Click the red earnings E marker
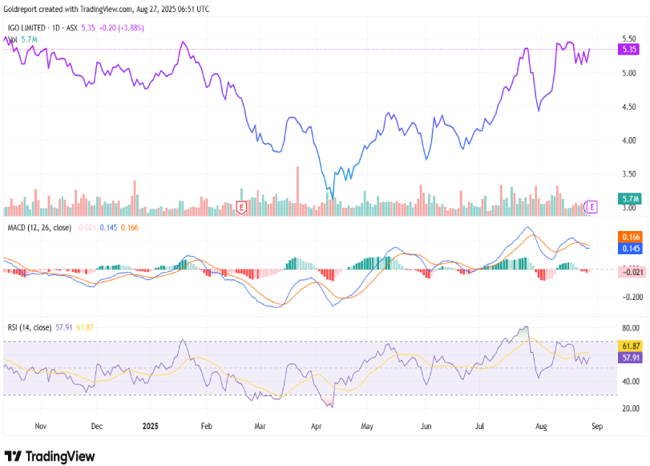Image resolution: width=650 pixels, height=466 pixels. click(x=241, y=208)
